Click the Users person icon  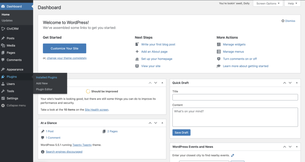click(x=3, y=84)
